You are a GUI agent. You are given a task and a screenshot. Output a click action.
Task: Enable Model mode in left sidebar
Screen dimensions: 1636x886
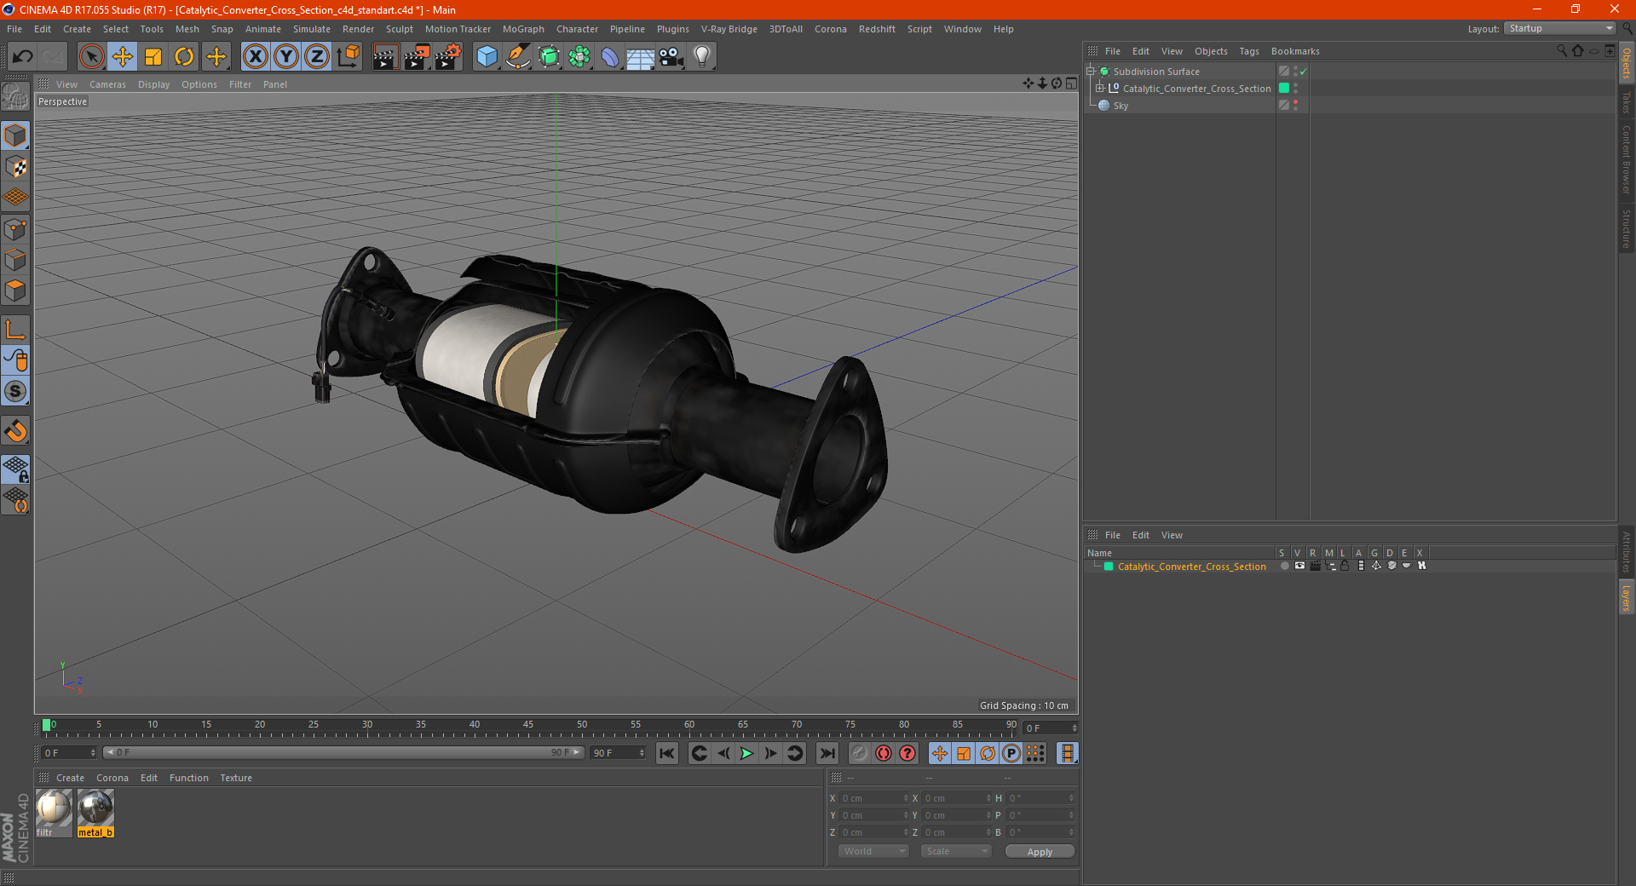(15, 135)
